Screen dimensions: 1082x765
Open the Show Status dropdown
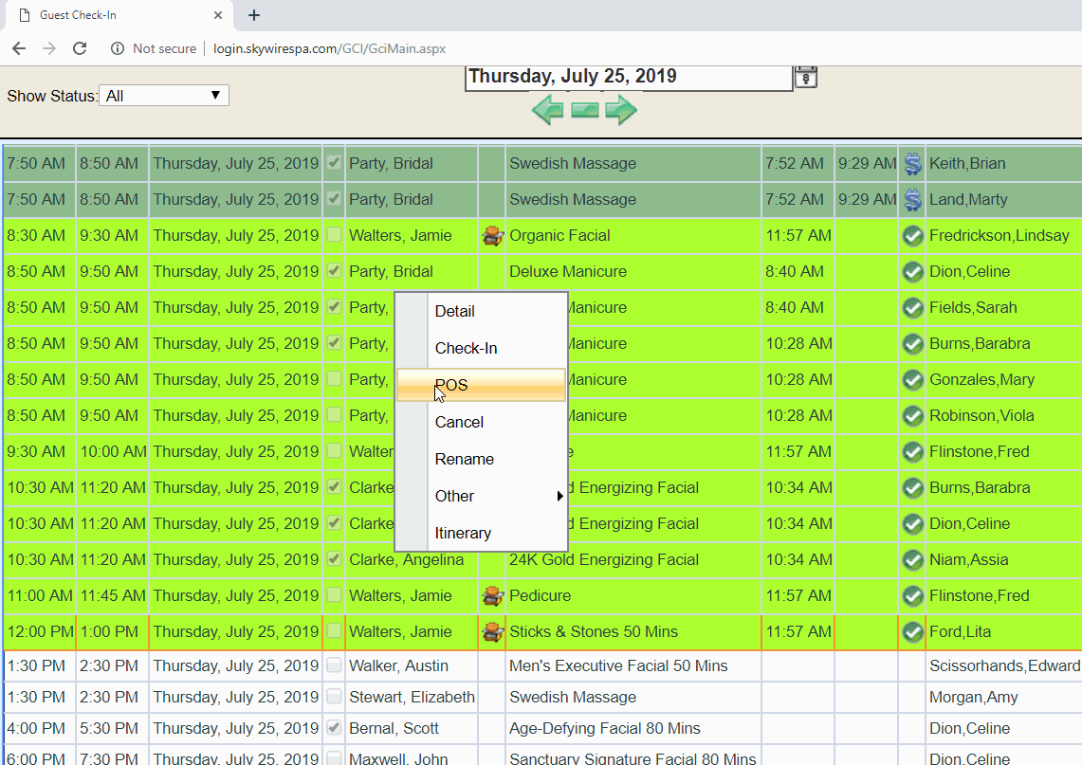coord(163,96)
